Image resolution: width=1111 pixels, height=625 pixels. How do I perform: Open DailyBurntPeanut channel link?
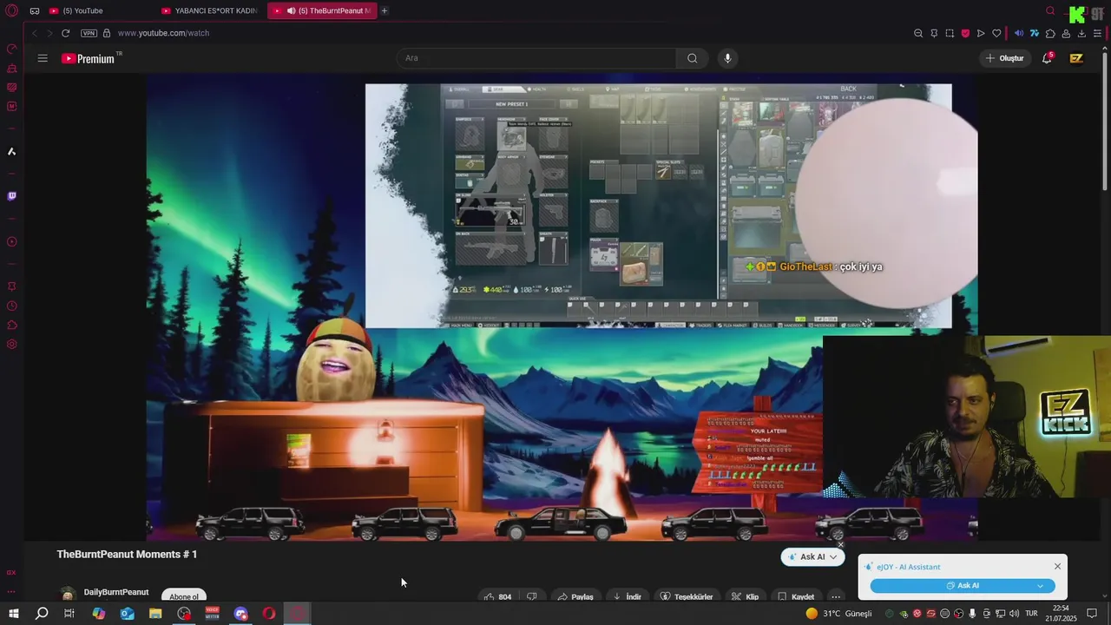tap(116, 592)
